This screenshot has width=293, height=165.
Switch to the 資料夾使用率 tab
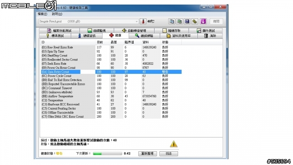point(179,36)
